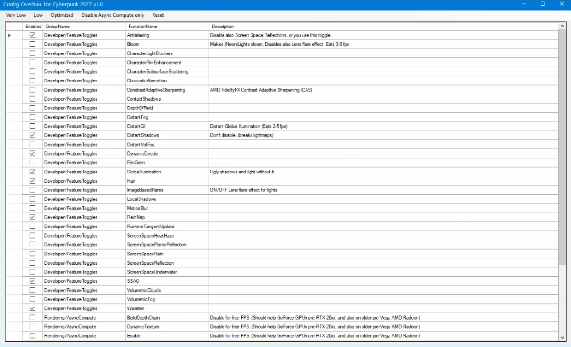Apply the Optimized preset
This screenshot has width=571, height=347.
click(62, 15)
